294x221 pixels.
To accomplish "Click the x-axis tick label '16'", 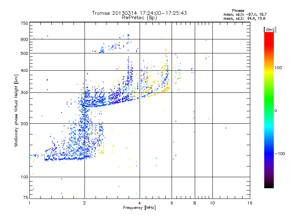I will (250, 203).
